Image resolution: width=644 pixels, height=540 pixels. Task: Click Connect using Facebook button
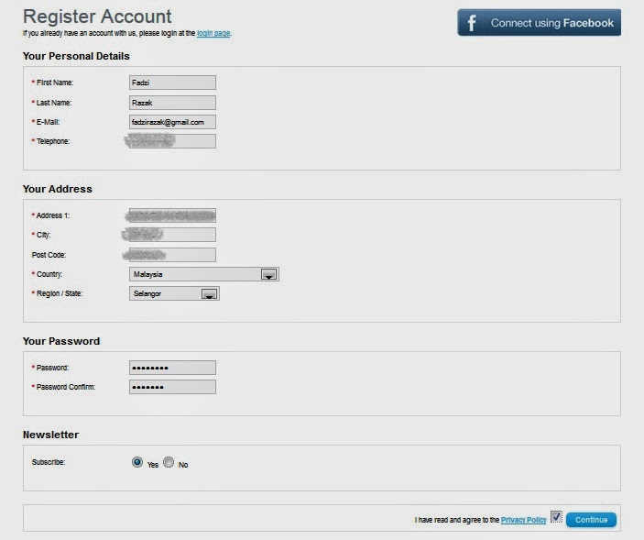click(x=539, y=23)
